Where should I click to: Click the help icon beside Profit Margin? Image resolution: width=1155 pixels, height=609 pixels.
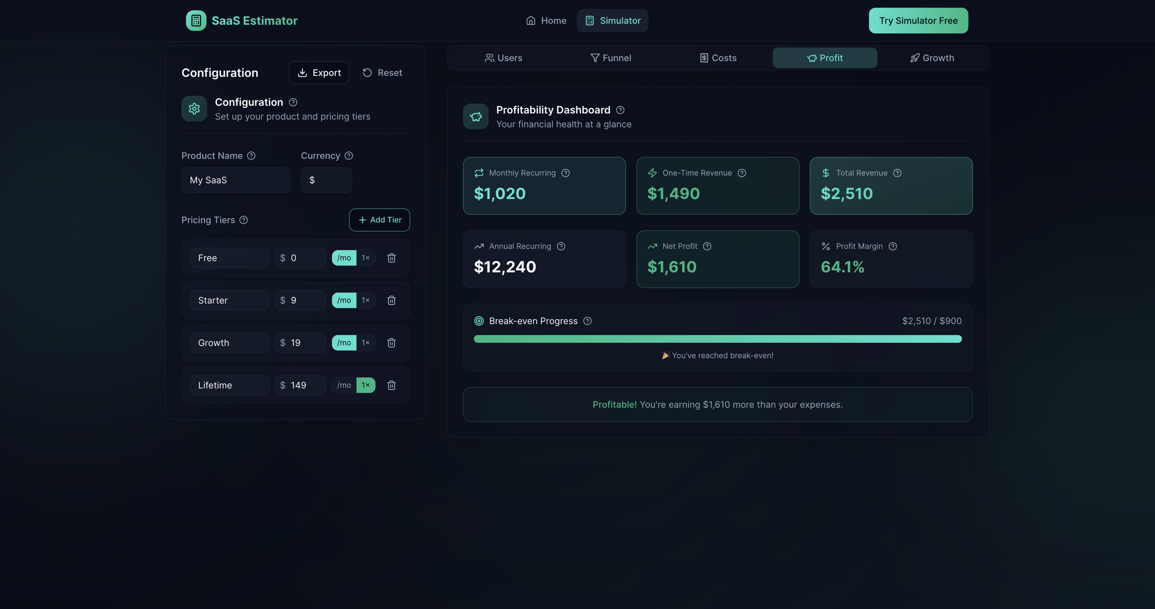[x=893, y=246]
